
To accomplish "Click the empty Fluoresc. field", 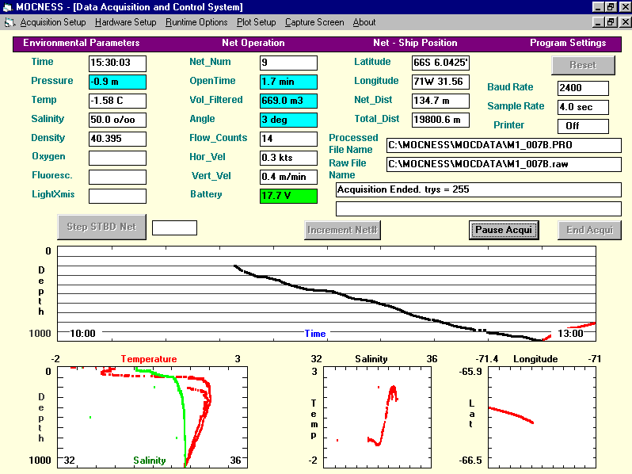I will (117, 177).
